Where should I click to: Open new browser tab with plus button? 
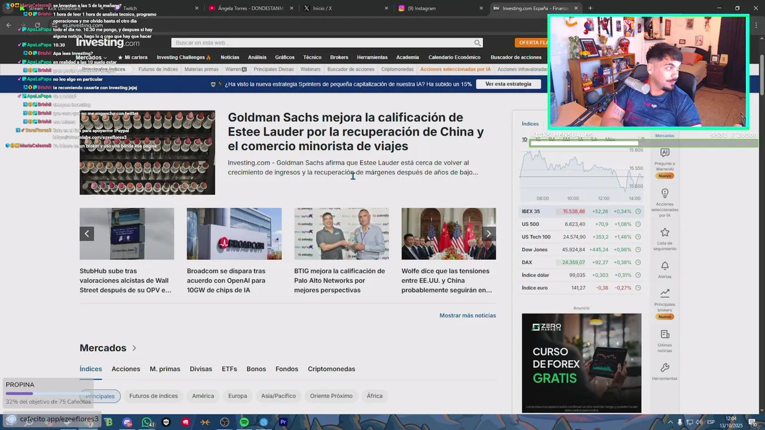click(590, 8)
